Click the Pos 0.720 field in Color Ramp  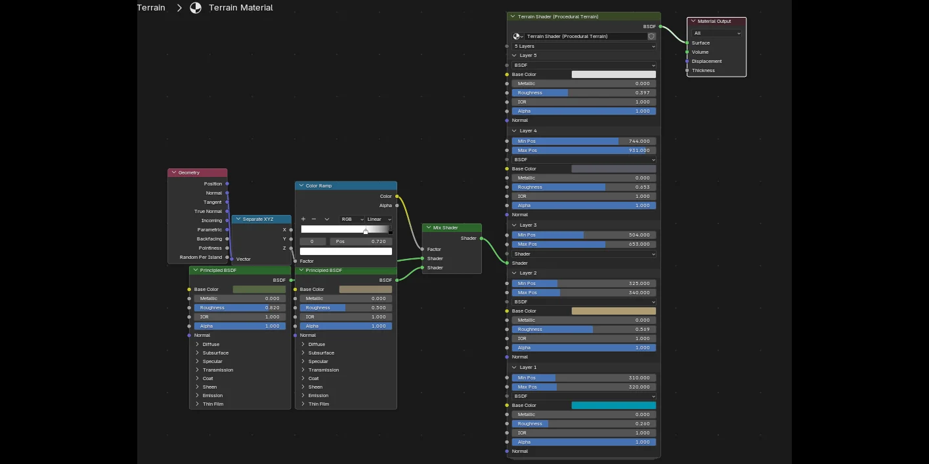point(360,241)
